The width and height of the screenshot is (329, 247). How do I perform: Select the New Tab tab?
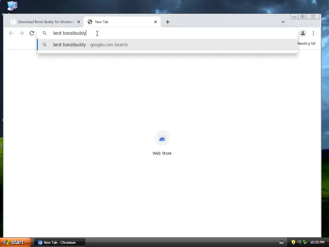point(122,22)
